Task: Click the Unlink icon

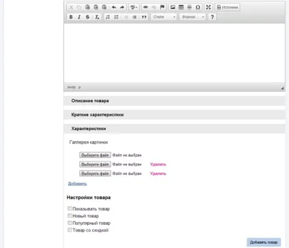Action: pos(154,7)
